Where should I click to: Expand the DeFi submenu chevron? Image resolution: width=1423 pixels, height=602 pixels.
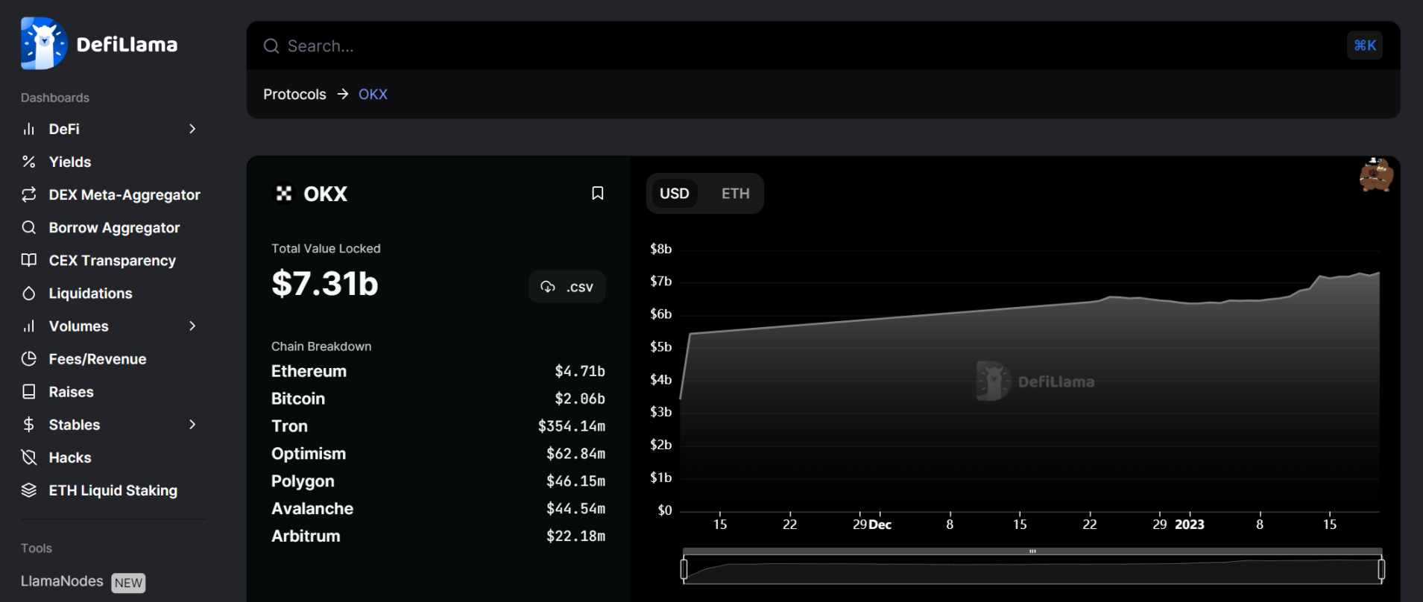(x=192, y=129)
